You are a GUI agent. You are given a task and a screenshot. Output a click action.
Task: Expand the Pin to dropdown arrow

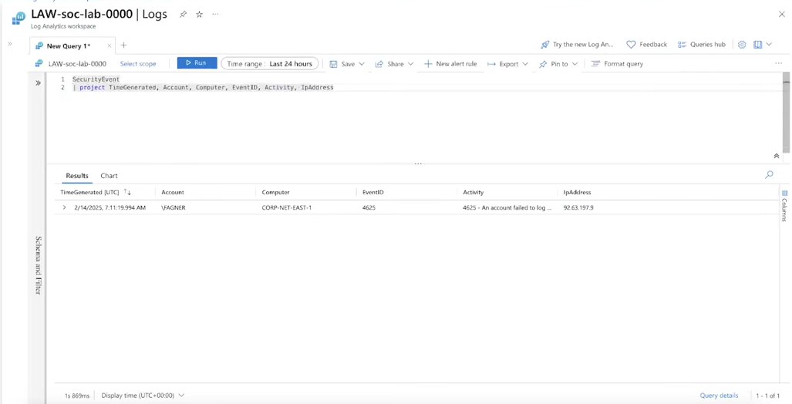(x=575, y=64)
